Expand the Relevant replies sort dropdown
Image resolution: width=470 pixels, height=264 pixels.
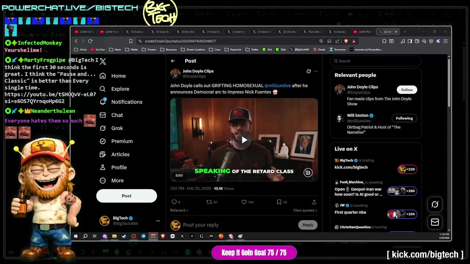(x=179, y=210)
